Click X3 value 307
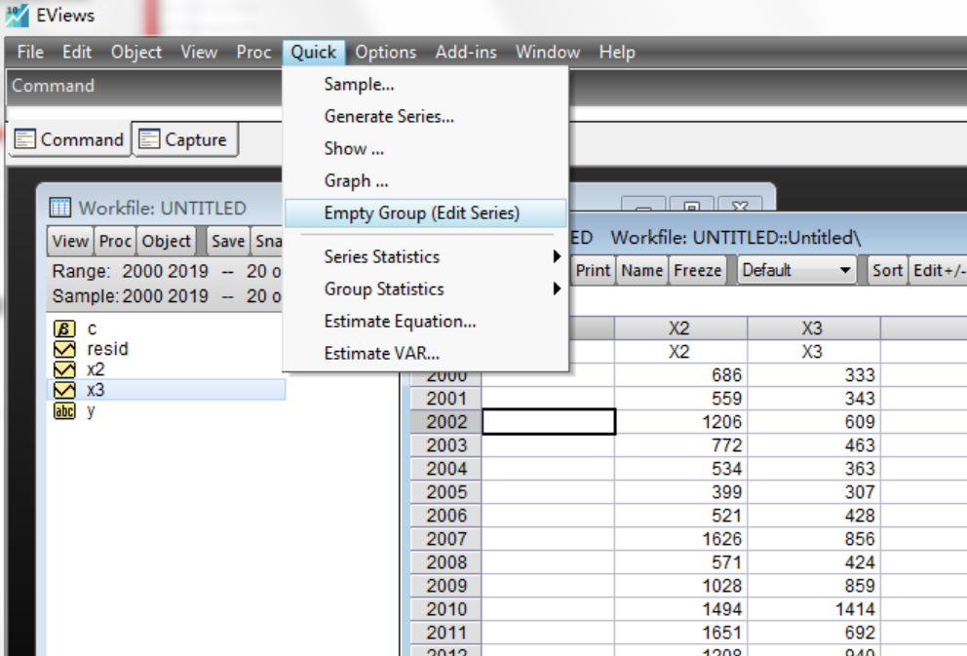This screenshot has width=967, height=656. (x=813, y=492)
